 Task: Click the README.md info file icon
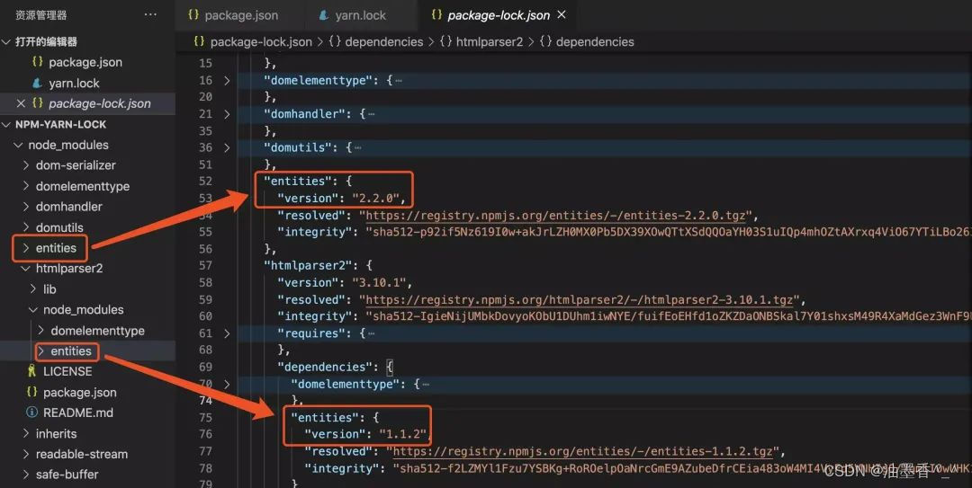31,413
